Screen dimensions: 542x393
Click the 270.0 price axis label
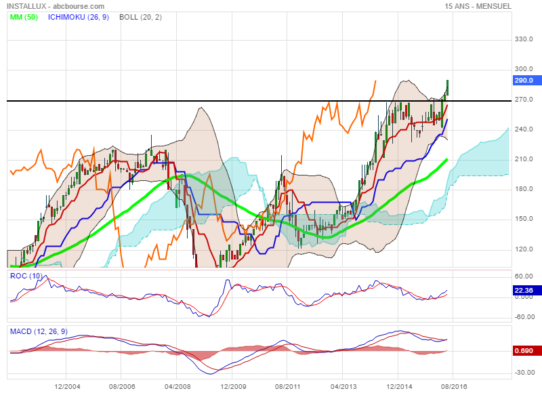(x=524, y=100)
